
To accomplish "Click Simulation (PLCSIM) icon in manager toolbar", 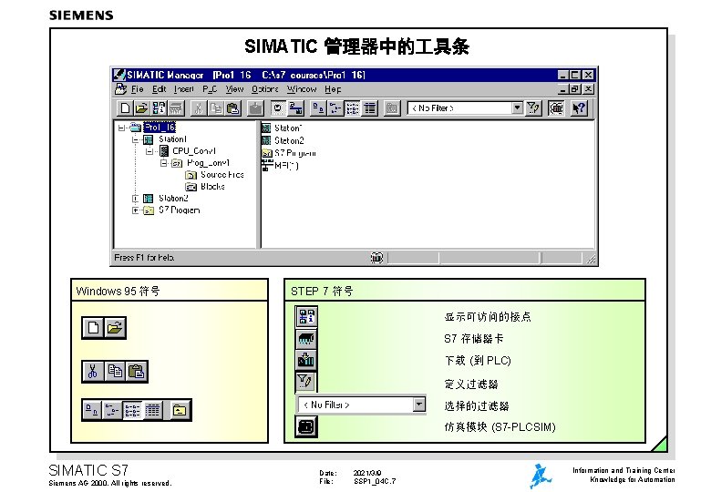I will (556, 108).
